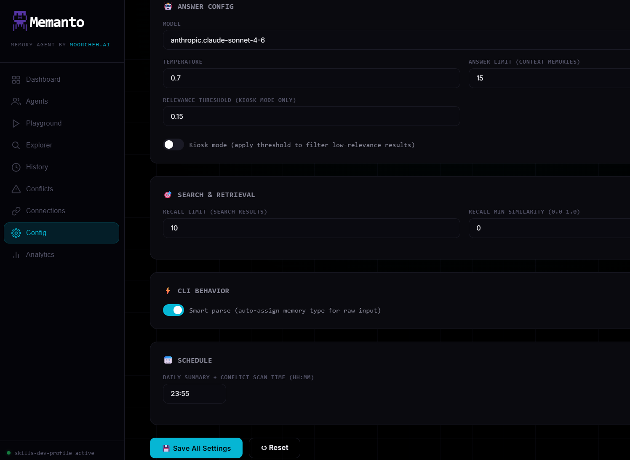Click the Memanto robot logo icon
Screen dimensions: 630x460
[20, 21]
